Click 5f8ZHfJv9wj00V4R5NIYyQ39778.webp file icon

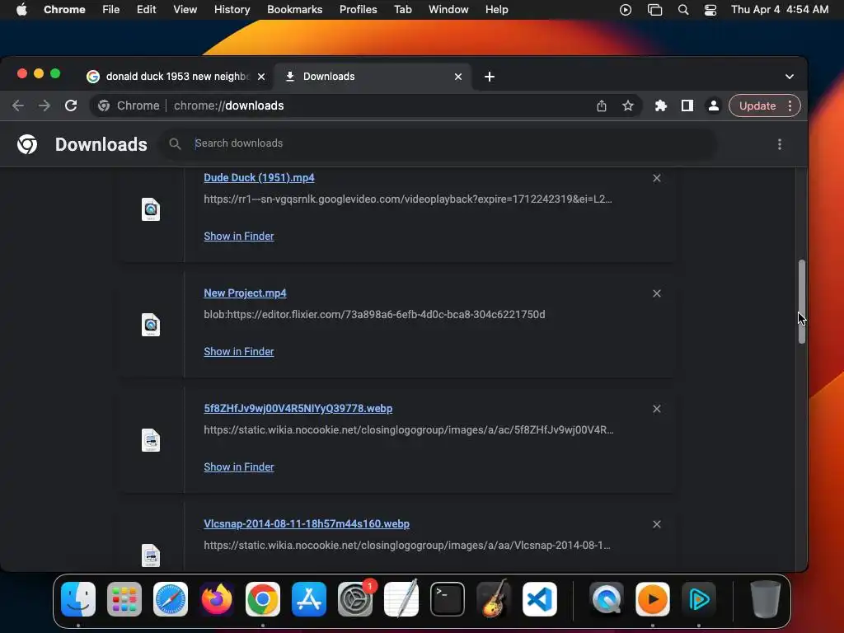tap(151, 440)
